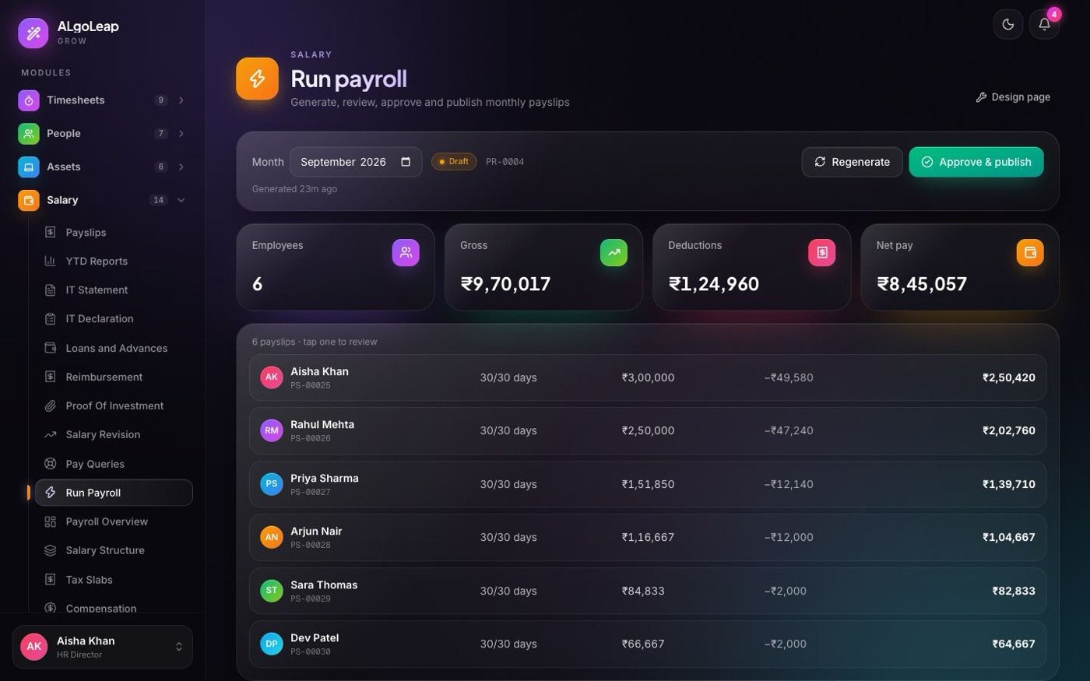Screen dimensions: 1090x681
Task: Click Rahul Mehta's net pay ₹2,02,760
Action: 1009,430
